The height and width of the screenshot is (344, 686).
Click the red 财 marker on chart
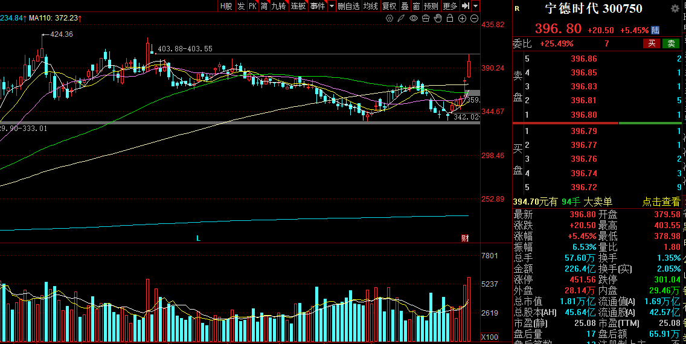(x=465, y=238)
